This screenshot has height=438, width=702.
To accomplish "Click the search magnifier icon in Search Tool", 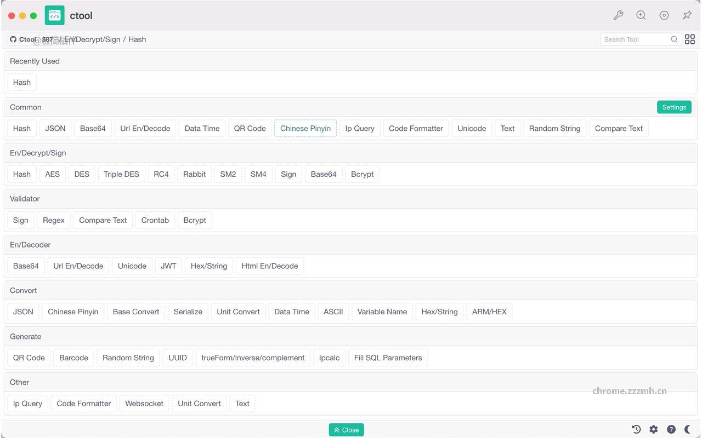I will [x=674, y=39].
